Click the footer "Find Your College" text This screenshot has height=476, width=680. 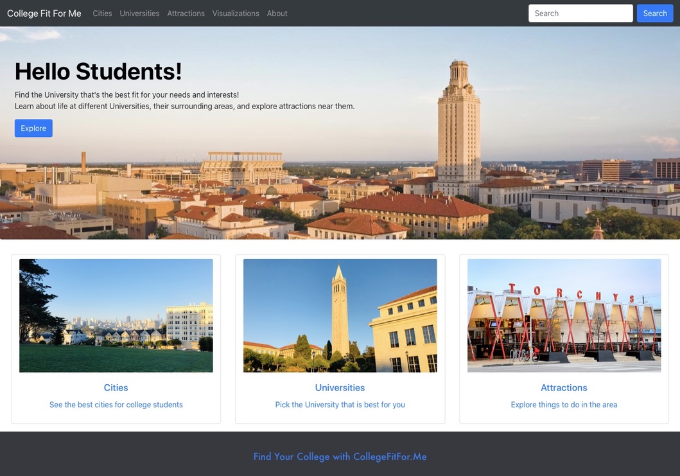point(340,457)
